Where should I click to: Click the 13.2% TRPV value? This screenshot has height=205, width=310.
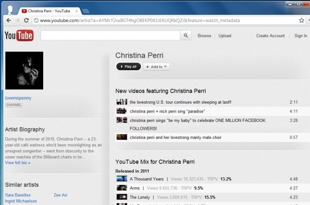click(x=226, y=179)
